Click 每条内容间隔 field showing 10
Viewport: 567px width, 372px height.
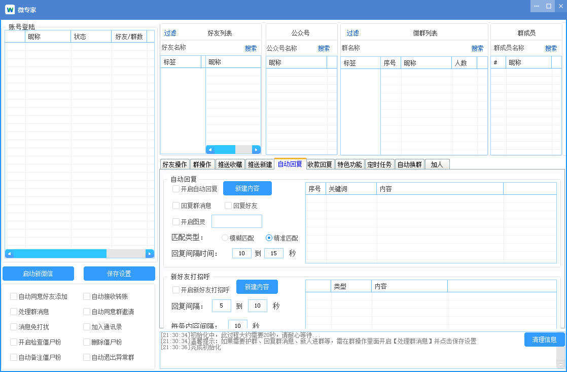(237, 325)
